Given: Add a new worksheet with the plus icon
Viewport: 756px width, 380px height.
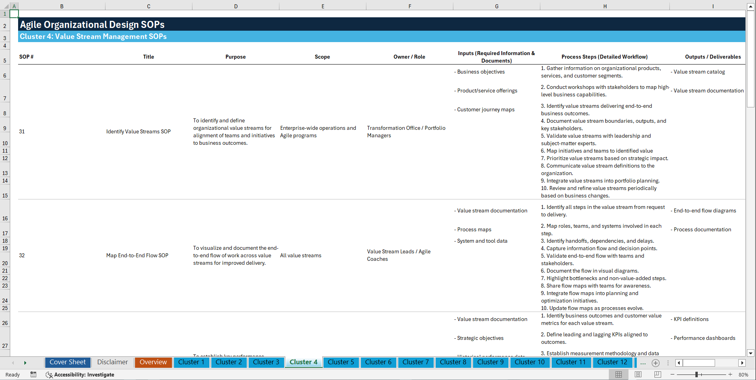Looking at the screenshot, I should pos(656,363).
